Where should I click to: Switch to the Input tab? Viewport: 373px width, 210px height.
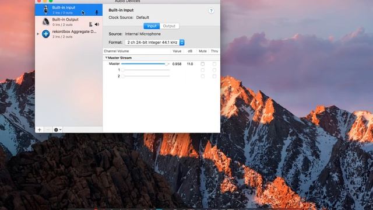coord(152,26)
